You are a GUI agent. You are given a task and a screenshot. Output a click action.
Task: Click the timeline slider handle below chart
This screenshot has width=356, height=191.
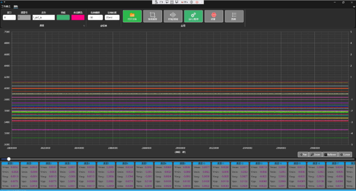tap(9, 159)
